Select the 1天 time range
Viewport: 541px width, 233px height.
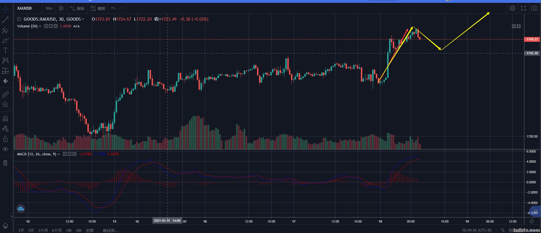click(21, 230)
